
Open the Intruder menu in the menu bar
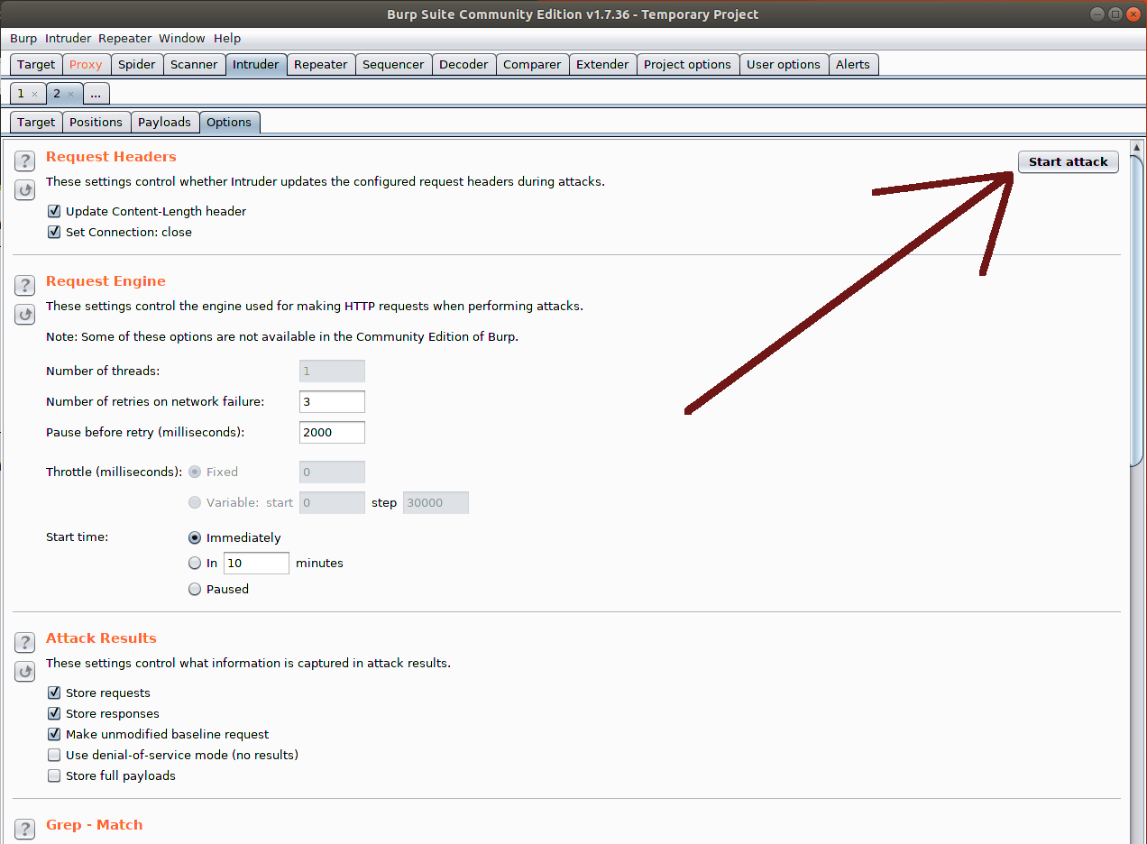pyautogui.click(x=69, y=38)
